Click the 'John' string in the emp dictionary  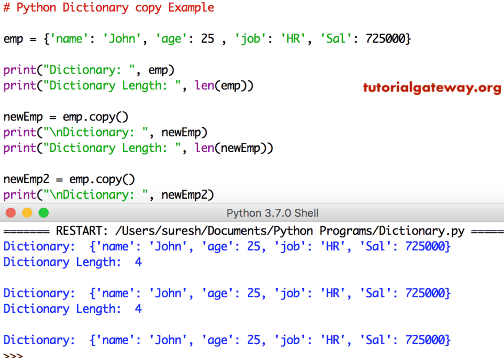coord(121,38)
